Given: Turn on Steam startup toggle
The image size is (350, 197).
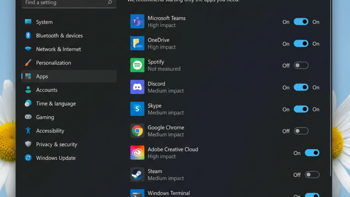Looking at the screenshot, I should tap(312, 175).
